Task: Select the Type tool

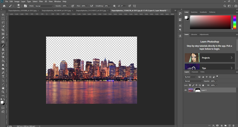Action: [3, 76]
